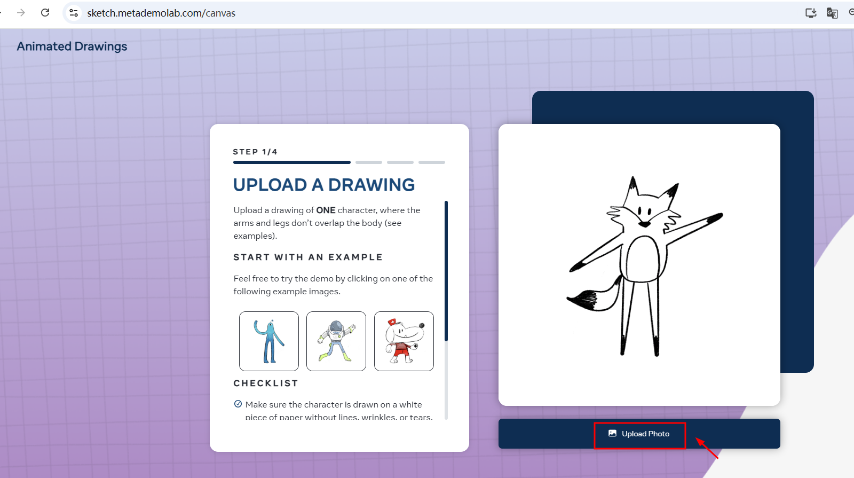
Task: Click the translate page icon
Action: pos(832,13)
